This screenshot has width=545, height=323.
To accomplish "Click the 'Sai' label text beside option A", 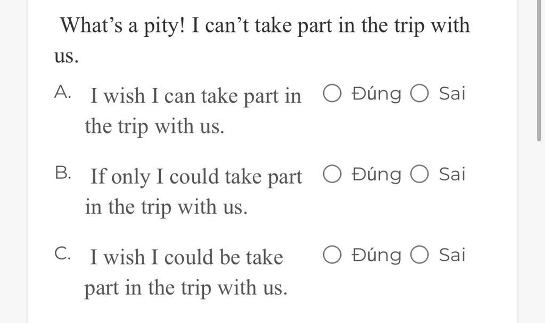I will [452, 93].
